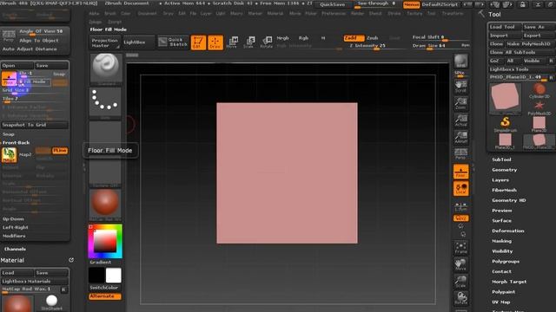Select the Plane3D tool thumbnail

(539, 125)
